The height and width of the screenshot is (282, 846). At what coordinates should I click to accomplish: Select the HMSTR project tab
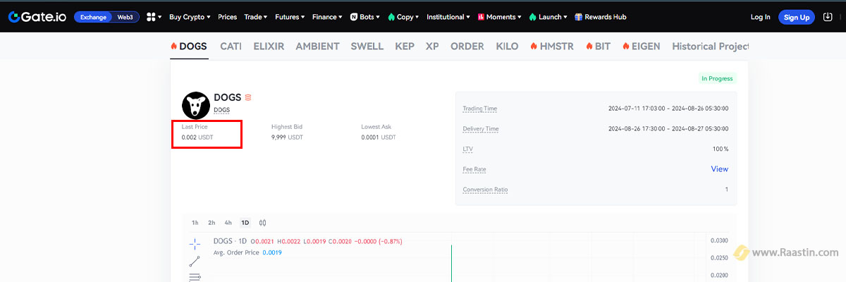point(552,47)
